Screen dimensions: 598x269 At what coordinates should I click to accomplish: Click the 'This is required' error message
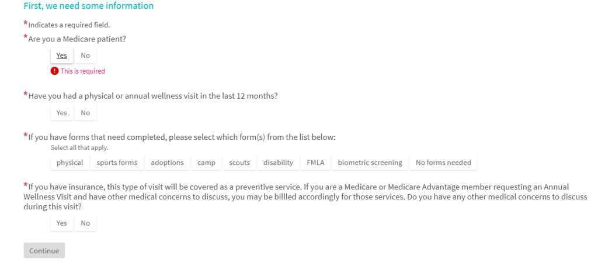tap(82, 71)
